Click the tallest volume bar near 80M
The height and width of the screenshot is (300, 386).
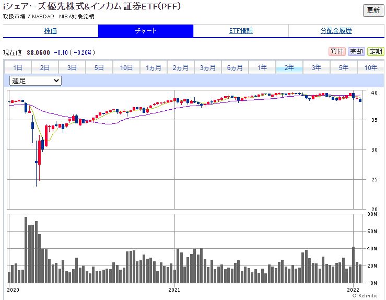26,250
